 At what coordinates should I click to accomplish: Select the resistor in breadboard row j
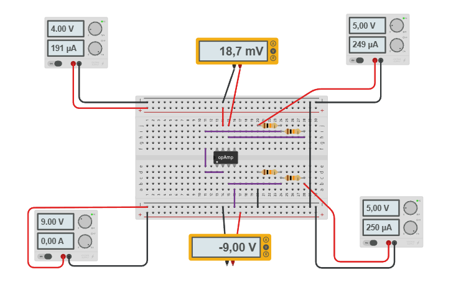(269, 126)
